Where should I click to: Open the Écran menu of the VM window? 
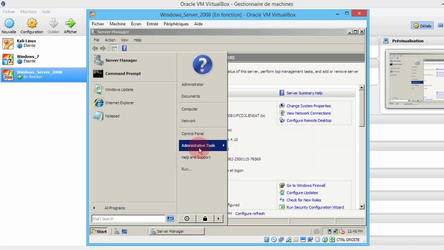tap(136, 24)
